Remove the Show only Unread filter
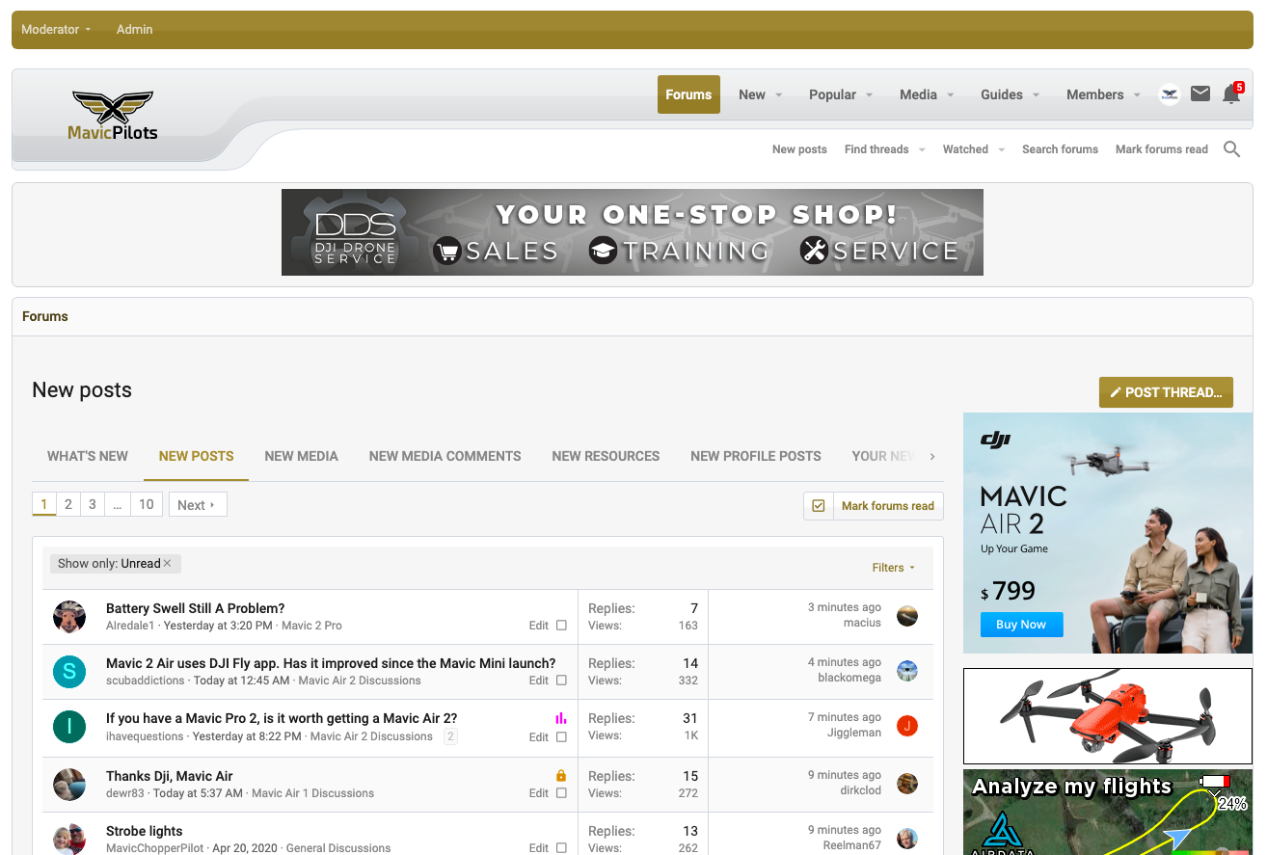Viewport: 1267px width, 855px height. (167, 563)
